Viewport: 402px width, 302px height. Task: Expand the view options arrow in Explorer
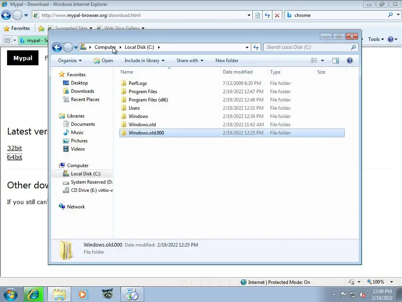coord(322,61)
